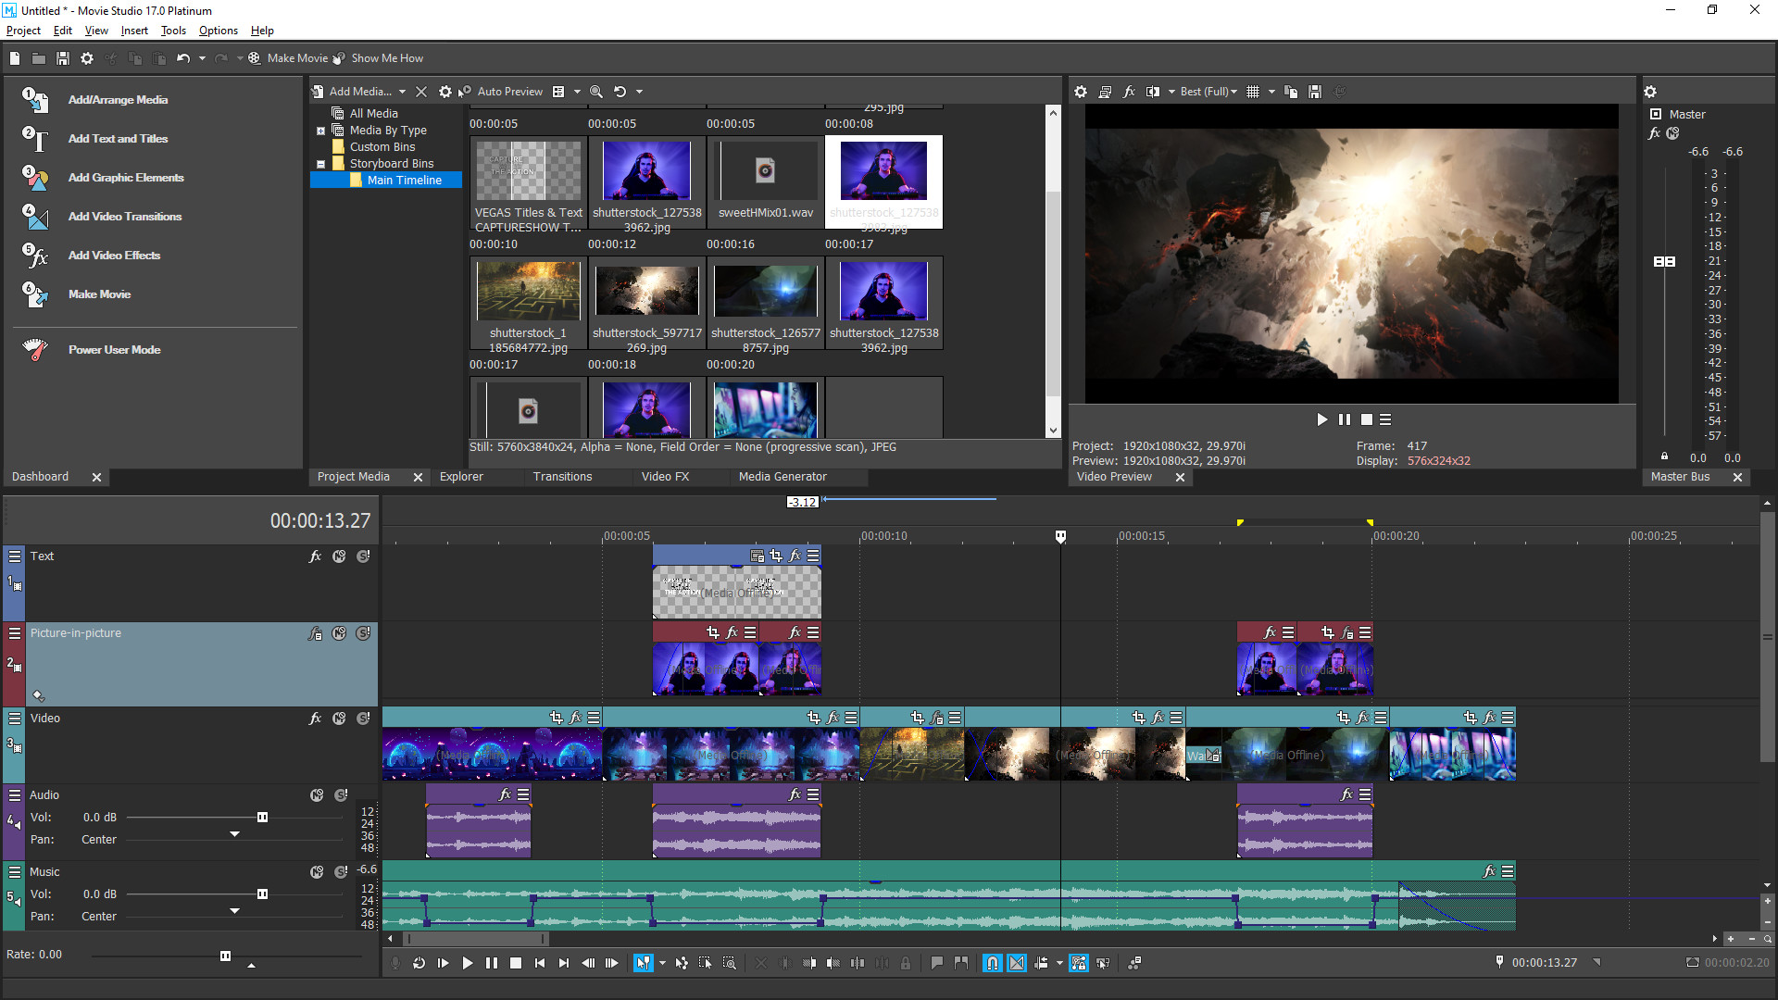This screenshot has height=1000, width=1778.
Task: Click Add Text and Titles in the Dashboard
Action: pyautogui.click(x=118, y=138)
